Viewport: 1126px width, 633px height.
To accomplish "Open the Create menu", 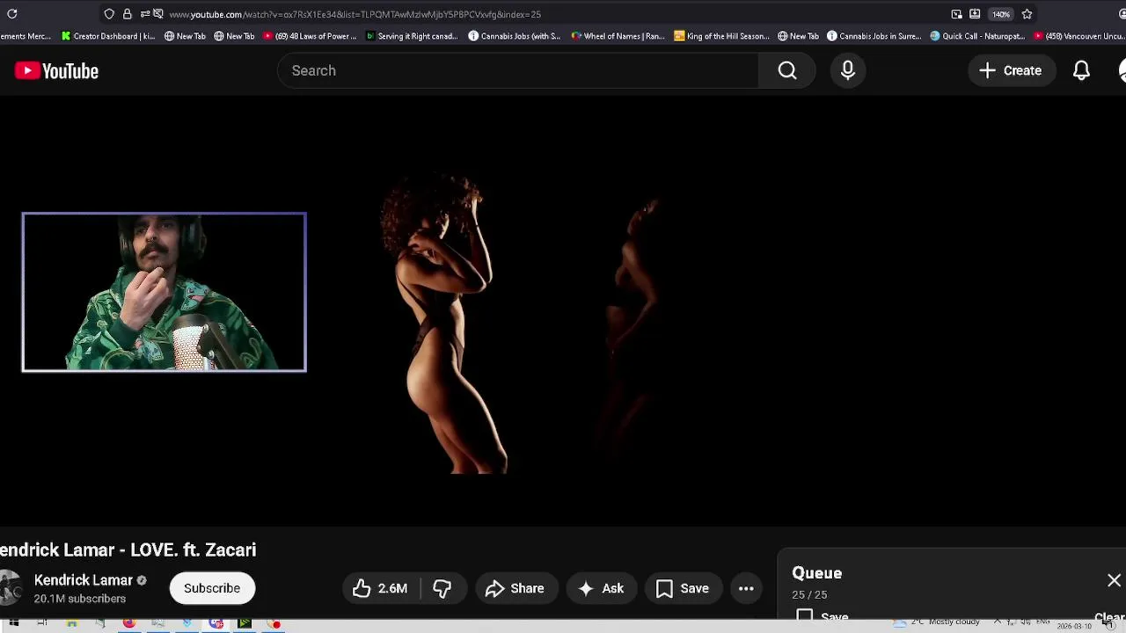I will 1011,70.
